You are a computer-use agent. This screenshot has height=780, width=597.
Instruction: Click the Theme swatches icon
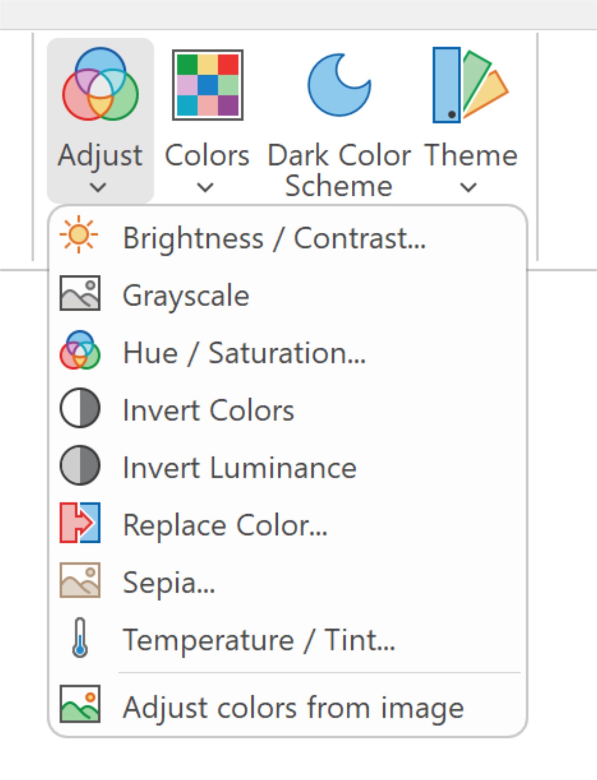470,85
